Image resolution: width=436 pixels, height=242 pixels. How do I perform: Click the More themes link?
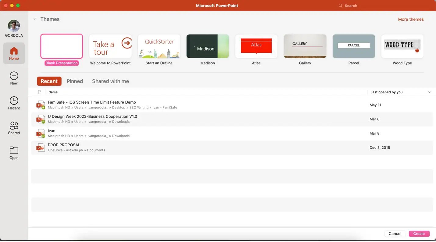411,19
